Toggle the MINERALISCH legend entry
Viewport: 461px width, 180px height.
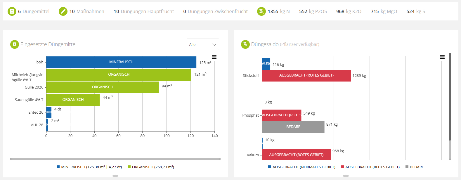tap(89, 167)
